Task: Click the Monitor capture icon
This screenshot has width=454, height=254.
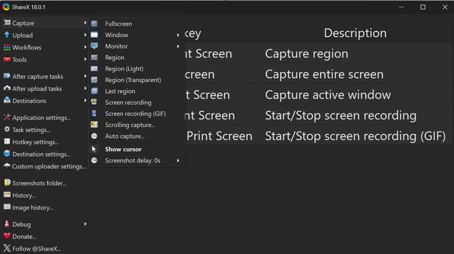Action: click(x=94, y=46)
